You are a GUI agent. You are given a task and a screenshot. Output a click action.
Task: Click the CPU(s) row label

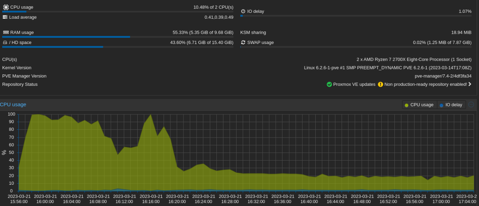pos(10,59)
